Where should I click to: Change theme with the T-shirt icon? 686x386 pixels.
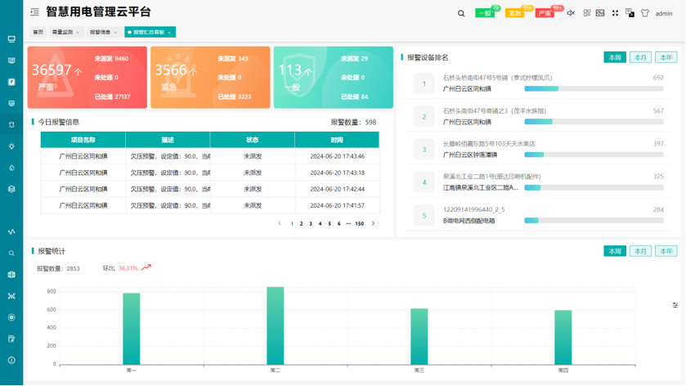click(645, 13)
